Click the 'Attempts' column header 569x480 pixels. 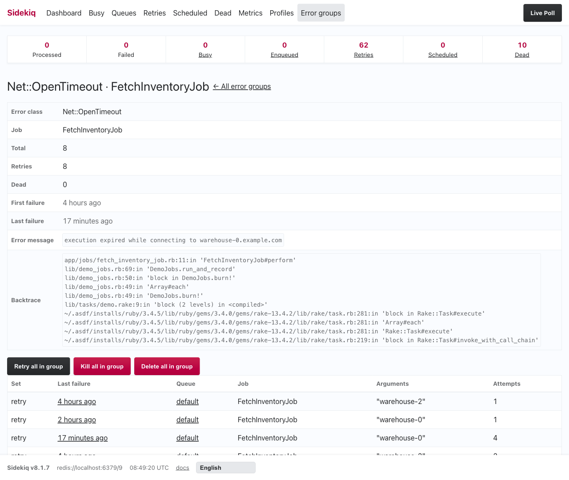coord(507,384)
